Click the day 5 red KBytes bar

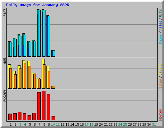[29, 118]
